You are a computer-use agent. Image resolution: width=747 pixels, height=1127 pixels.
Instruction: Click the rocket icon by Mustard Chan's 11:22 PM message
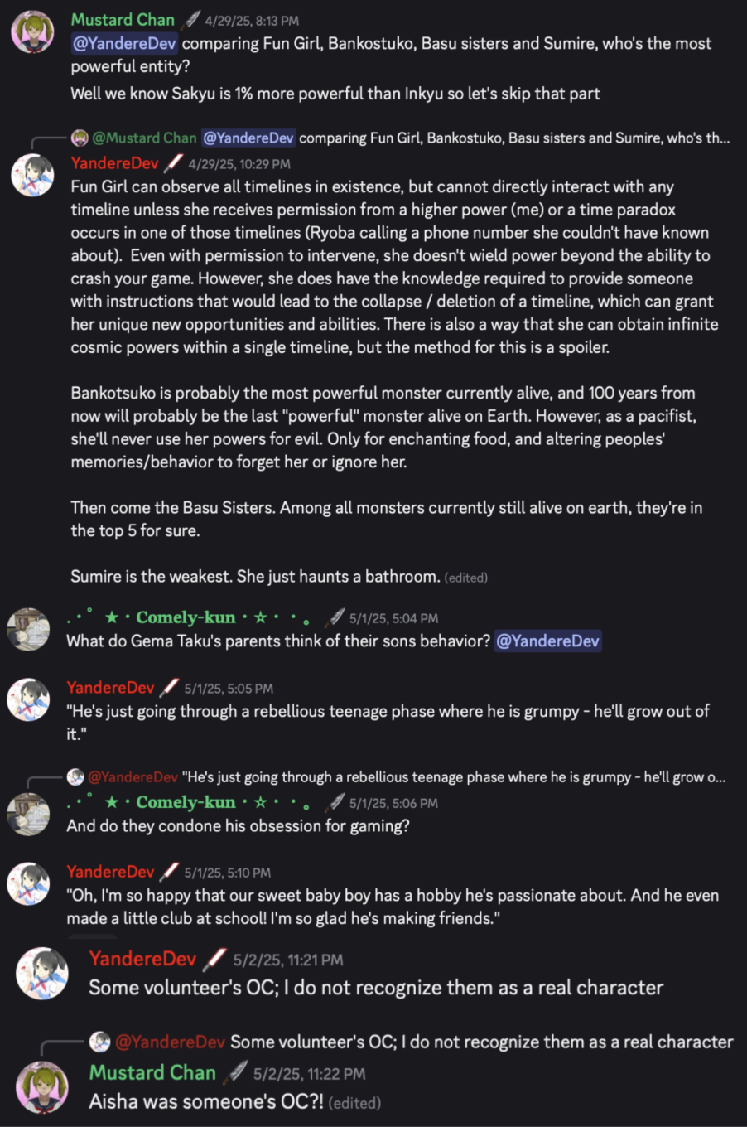pyautogui.click(x=237, y=1073)
